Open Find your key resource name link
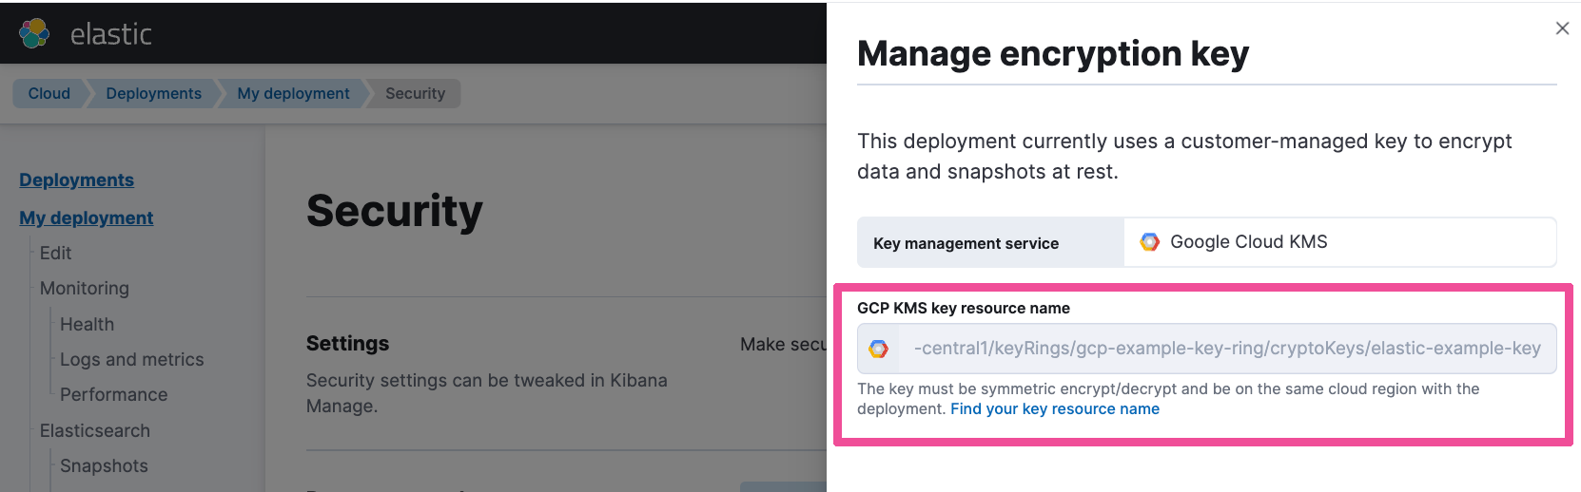1581x492 pixels. [x=1055, y=408]
